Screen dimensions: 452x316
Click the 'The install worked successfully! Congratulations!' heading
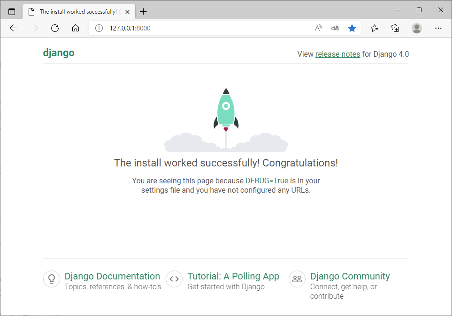pyautogui.click(x=226, y=163)
